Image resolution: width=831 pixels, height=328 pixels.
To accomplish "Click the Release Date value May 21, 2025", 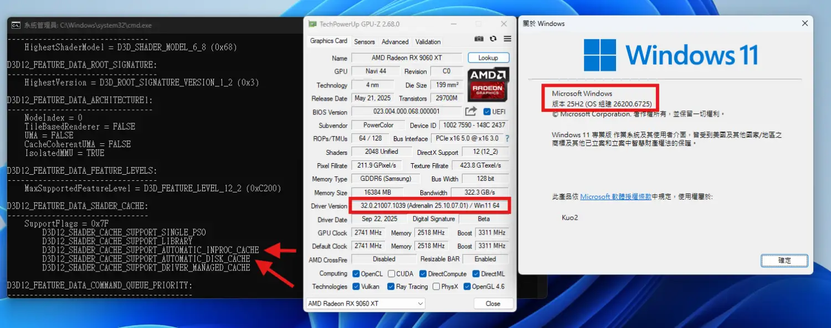I will tap(372, 98).
